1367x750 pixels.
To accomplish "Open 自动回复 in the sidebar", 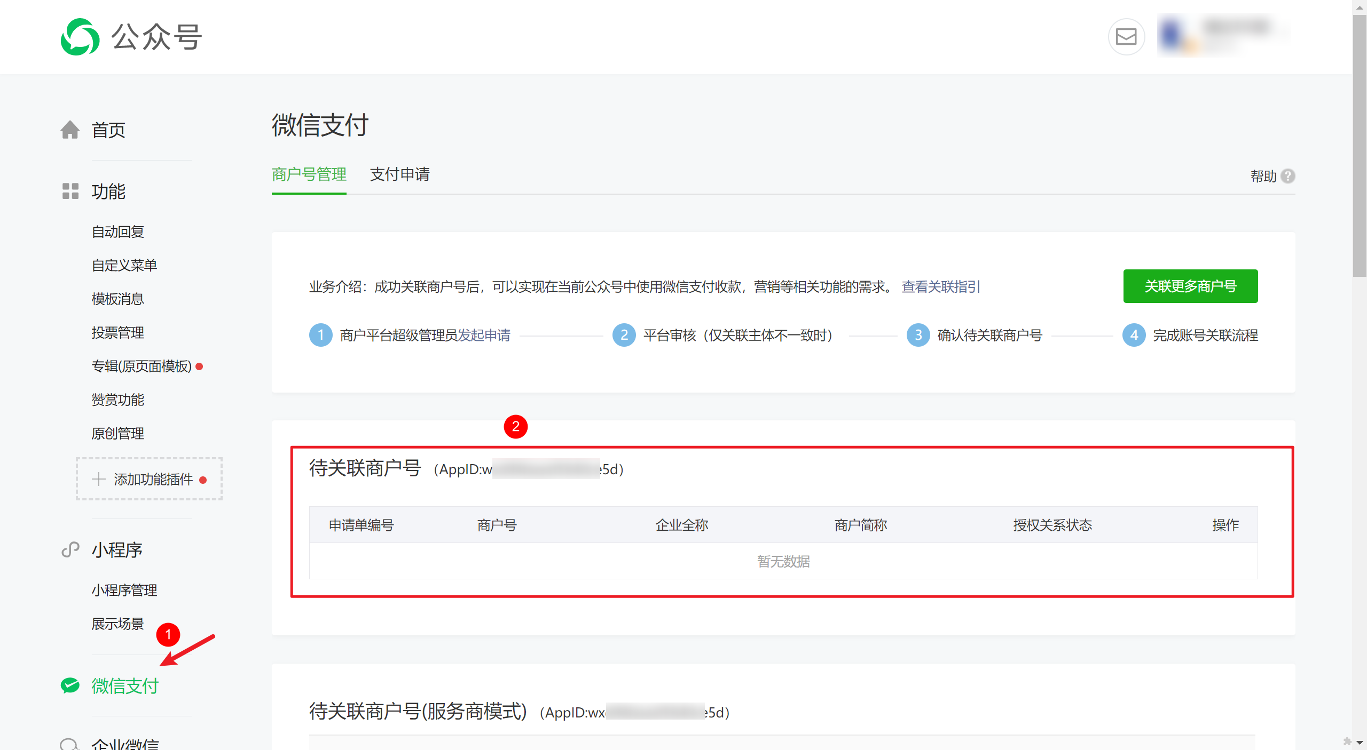I will coord(118,232).
